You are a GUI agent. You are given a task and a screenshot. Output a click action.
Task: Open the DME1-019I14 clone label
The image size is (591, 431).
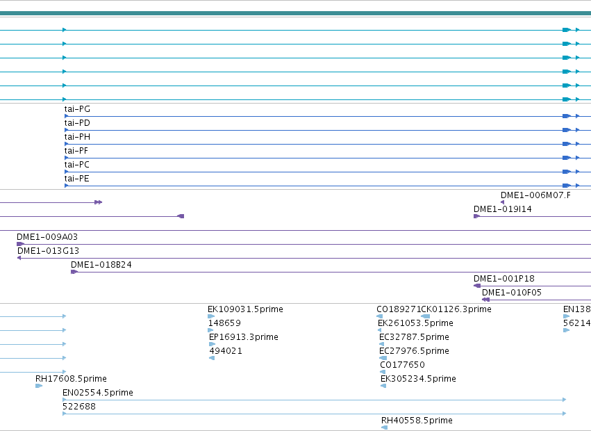tap(503, 209)
